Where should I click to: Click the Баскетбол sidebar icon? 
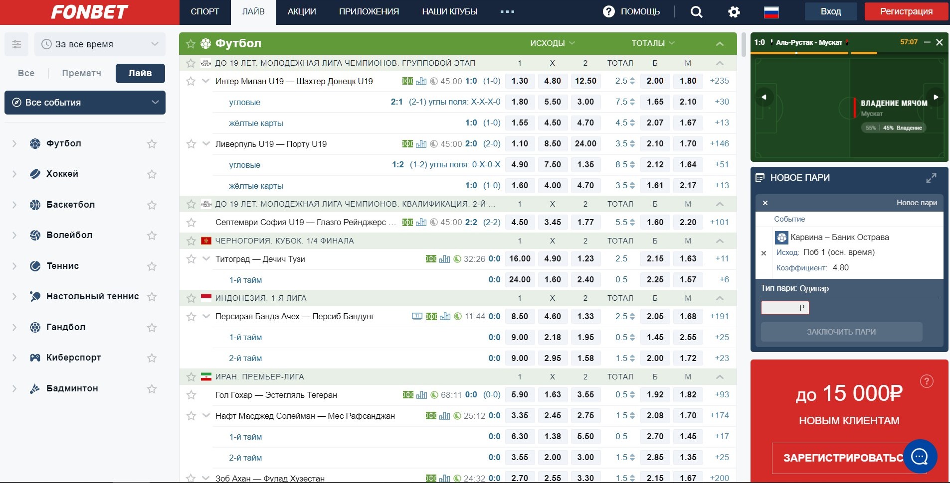point(35,205)
